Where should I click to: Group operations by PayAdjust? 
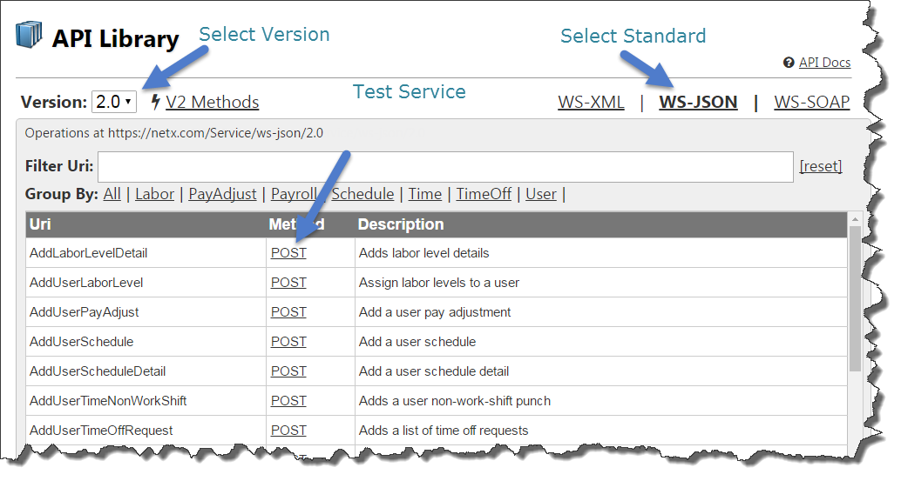coord(222,194)
